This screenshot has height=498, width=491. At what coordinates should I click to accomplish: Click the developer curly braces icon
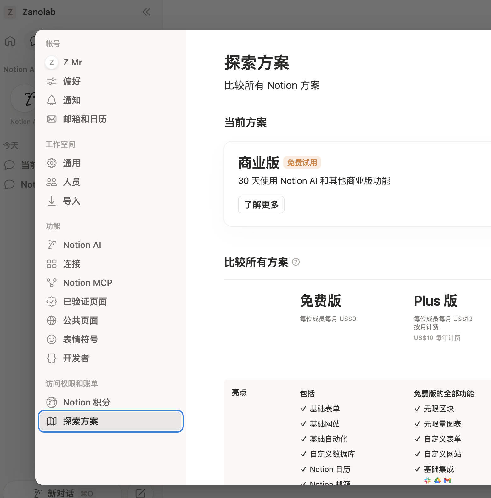(52, 358)
